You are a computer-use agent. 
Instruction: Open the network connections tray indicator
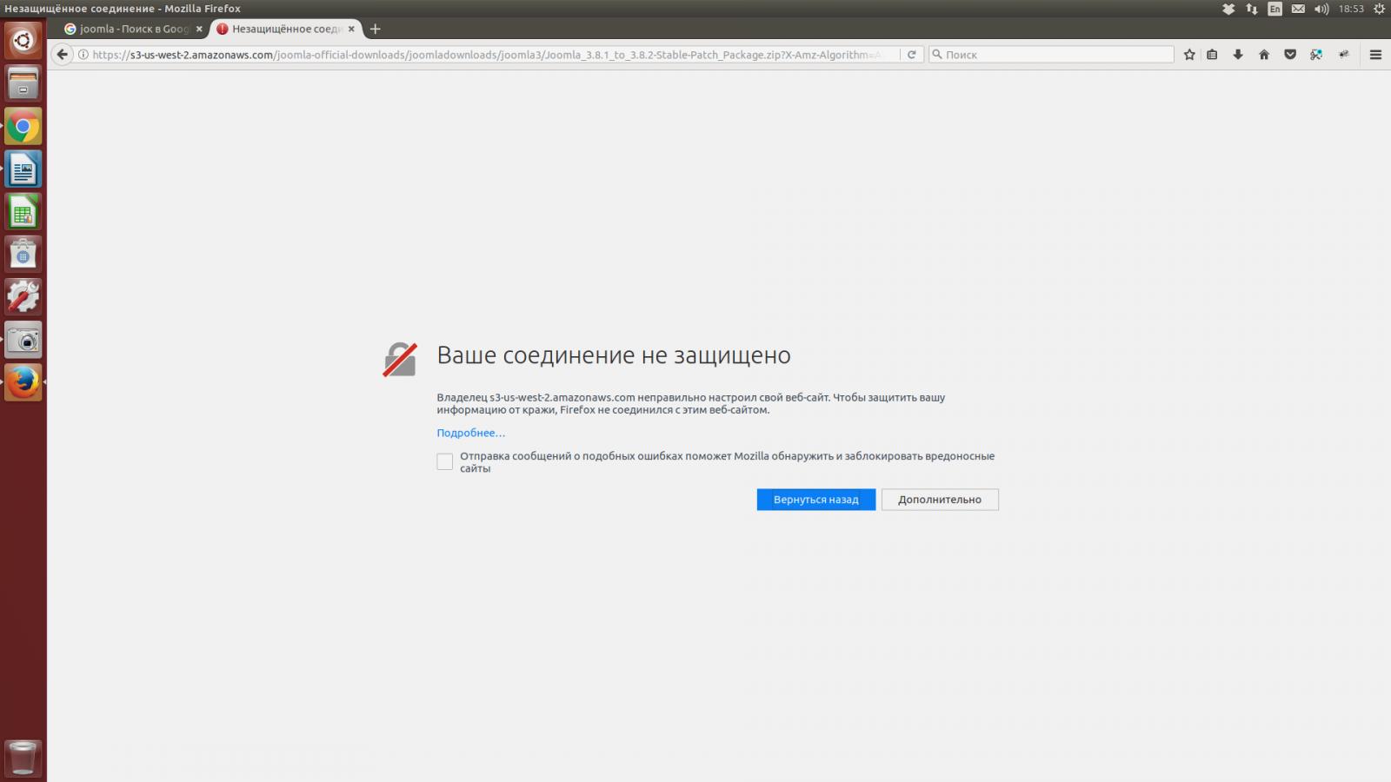(x=1252, y=9)
